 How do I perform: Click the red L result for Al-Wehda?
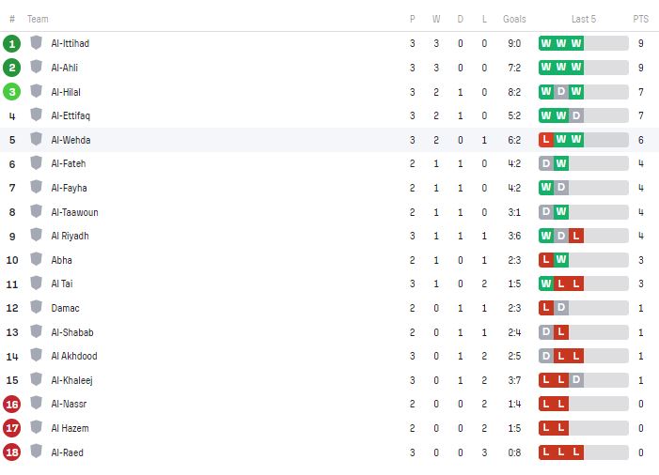point(546,139)
